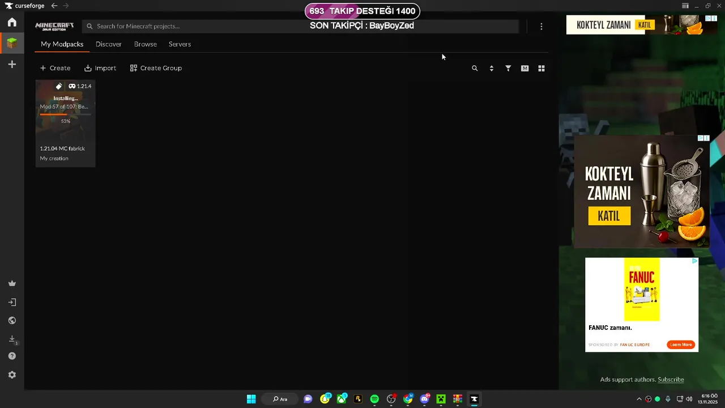Click the tag icon on modpack card
Viewport: 725px width, 408px height.
tap(59, 86)
